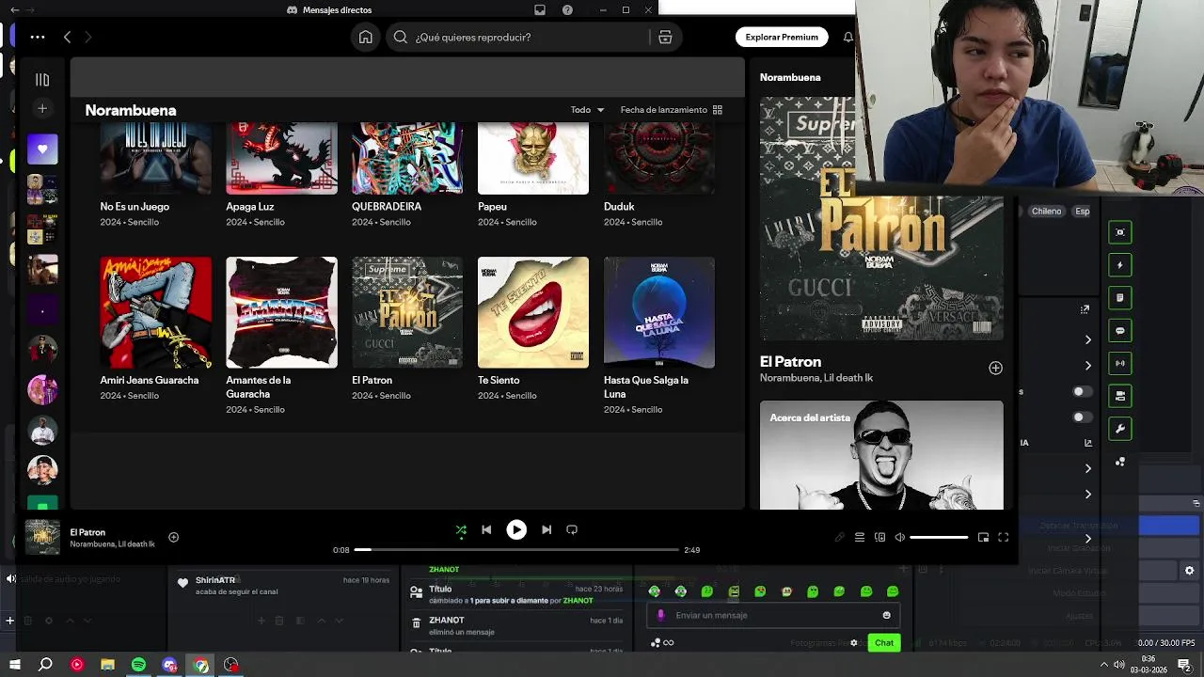Open El Patron title in now-playing panel
1204x677 pixels.
790,361
